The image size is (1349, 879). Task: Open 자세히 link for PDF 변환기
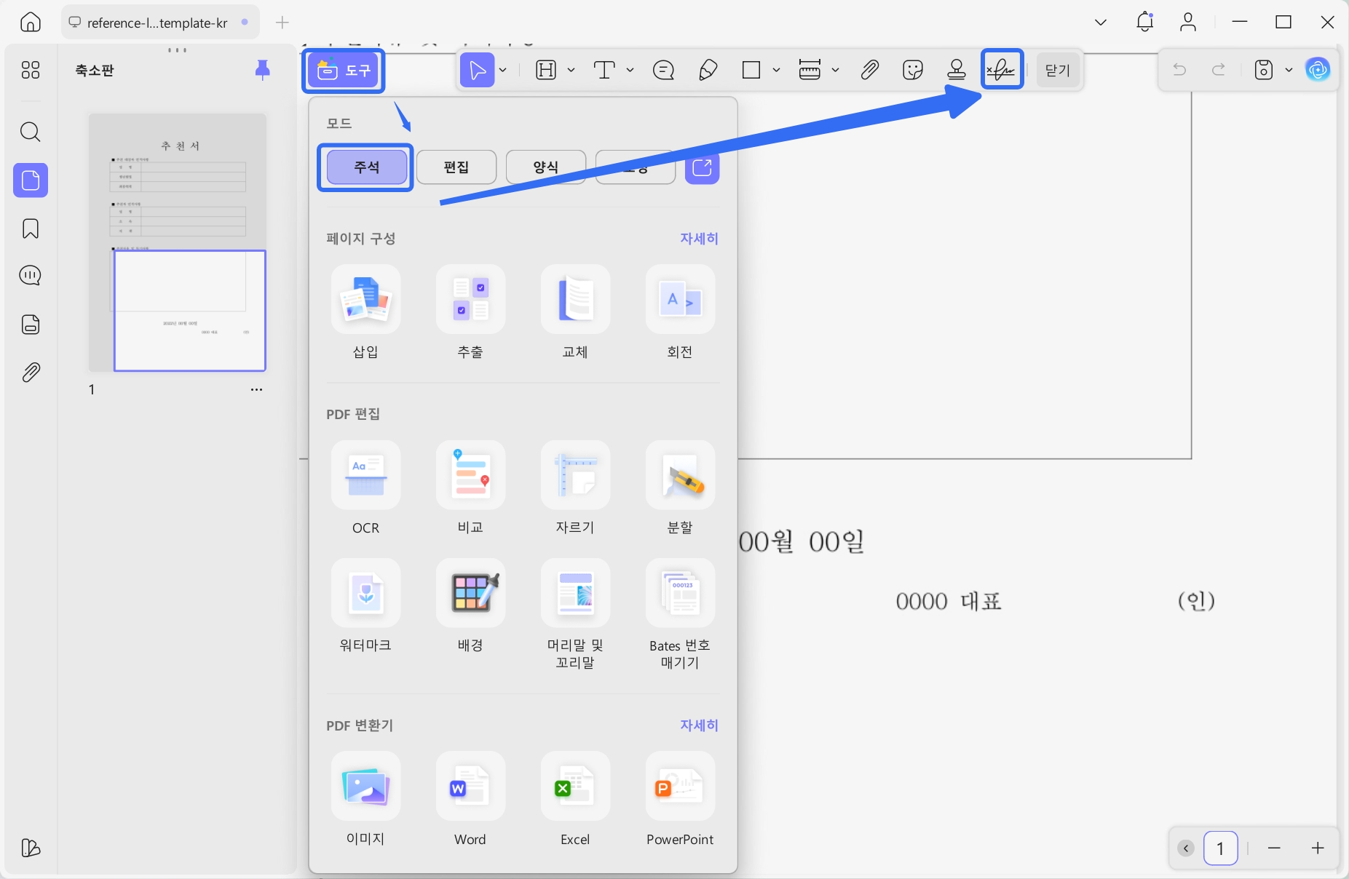click(699, 725)
